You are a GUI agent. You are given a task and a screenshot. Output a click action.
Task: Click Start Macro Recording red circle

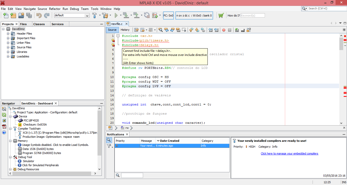coord(224,30)
